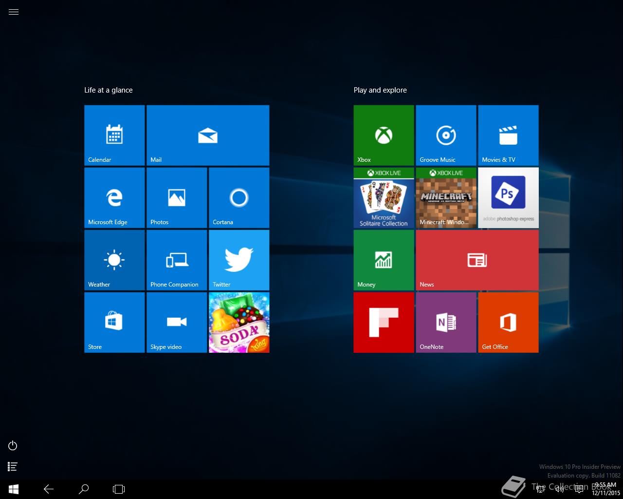
Task: Show the All apps list
Action: point(13,467)
